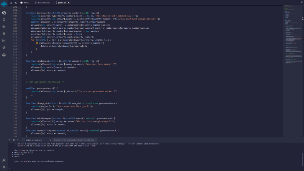Click line number 103 in the gutter
304x171 pixels.
(15, 13)
